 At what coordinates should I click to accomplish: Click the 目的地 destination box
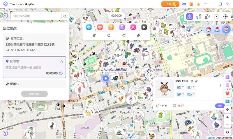point(34,67)
